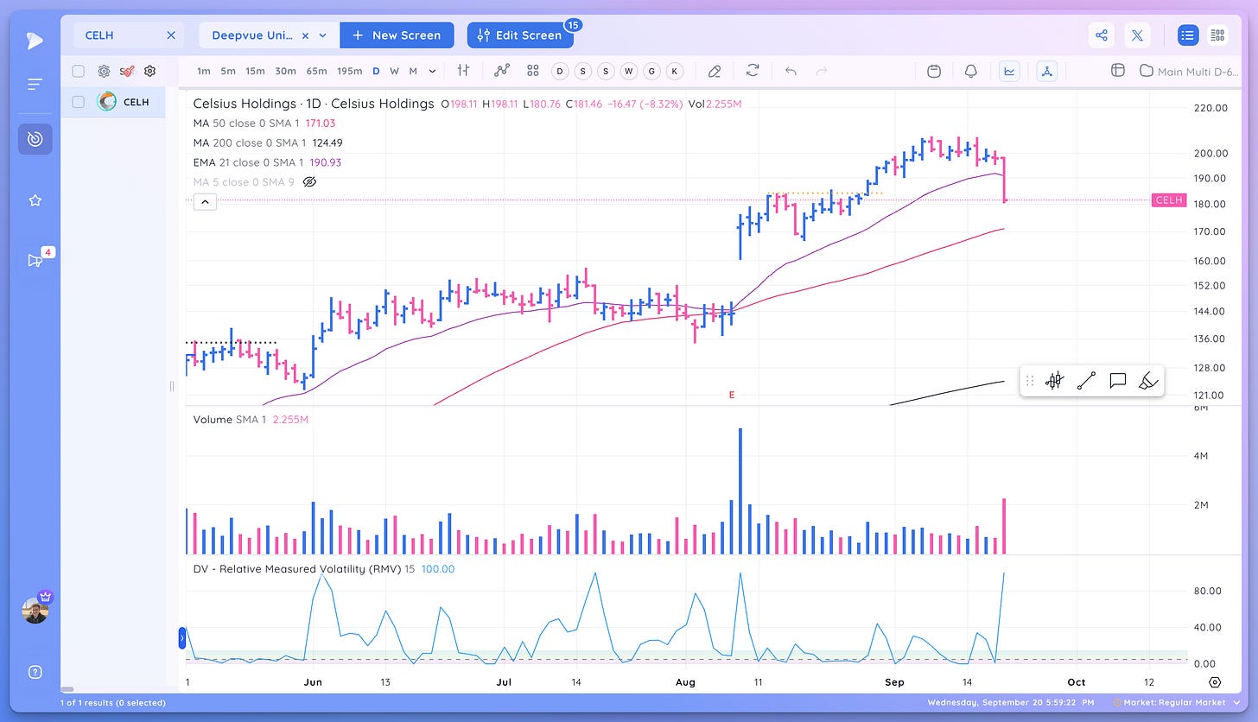Toggle the list view button
This screenshot has height=722, width=1258.
1188,35
